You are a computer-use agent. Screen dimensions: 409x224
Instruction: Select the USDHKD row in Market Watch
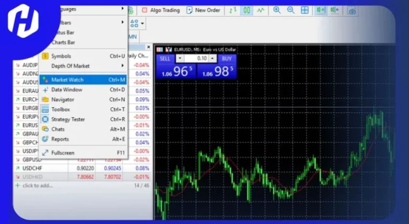coord(82,177)
